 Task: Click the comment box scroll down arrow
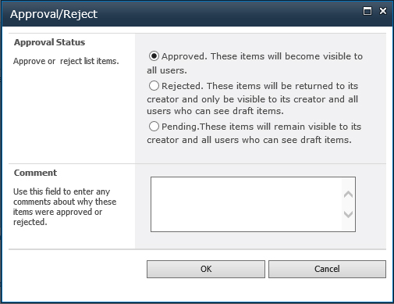pos(348,214)
